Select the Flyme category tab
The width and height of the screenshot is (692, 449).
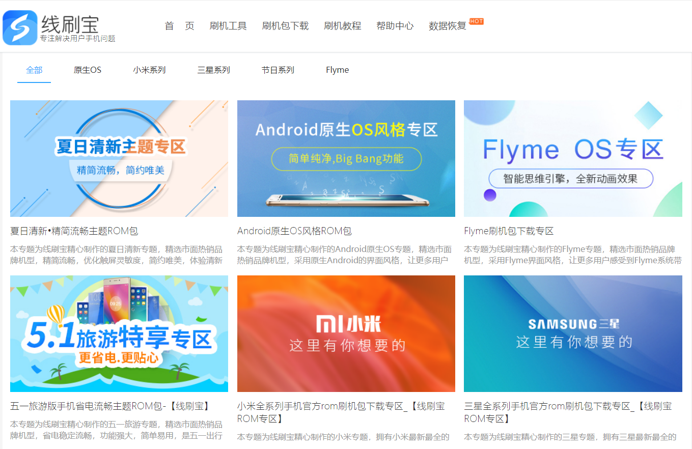337,70
